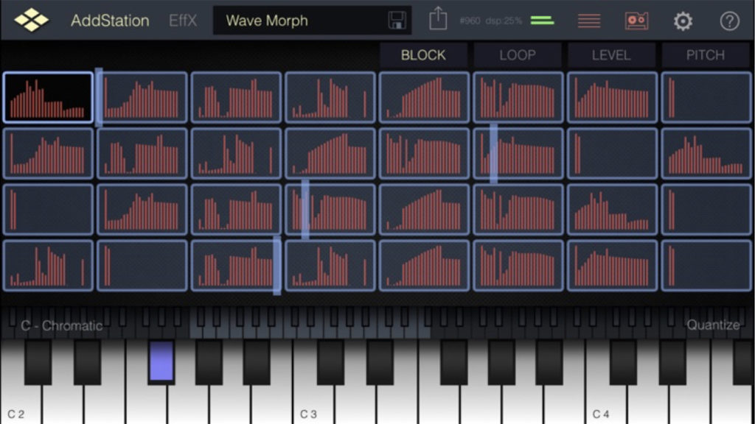Image resolution: width=755 pixels, height=424 pixels.
Task: Select the LEVEL mode tab
Action: pos(610,55)
